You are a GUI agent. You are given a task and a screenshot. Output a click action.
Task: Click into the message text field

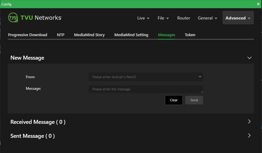[146, 89]
